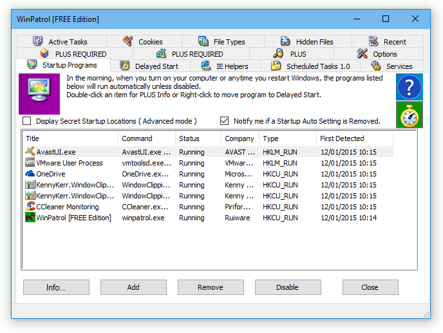Open the Delayed Start tab
443x333 pixels.
click(x=150, y=66)
